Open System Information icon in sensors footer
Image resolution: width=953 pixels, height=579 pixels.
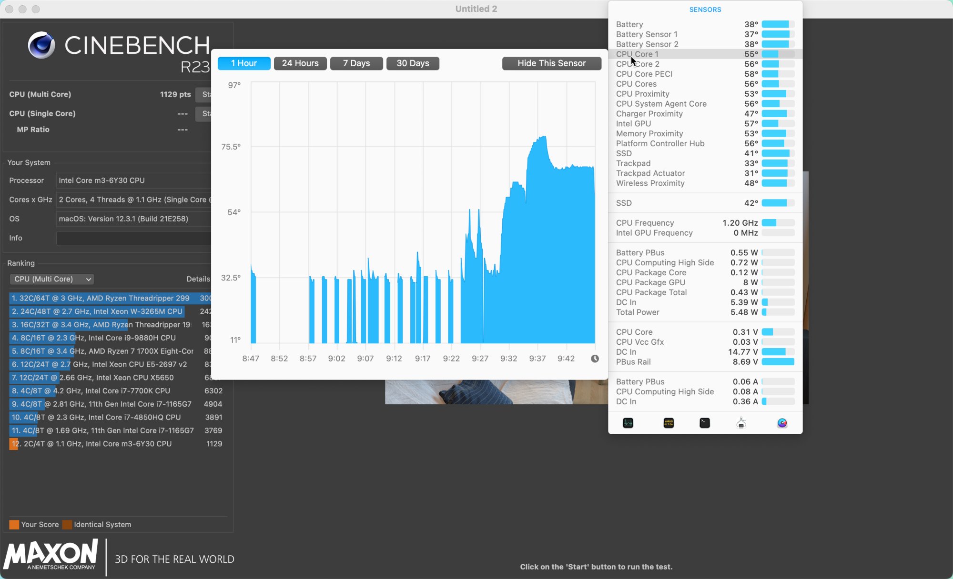741,423
